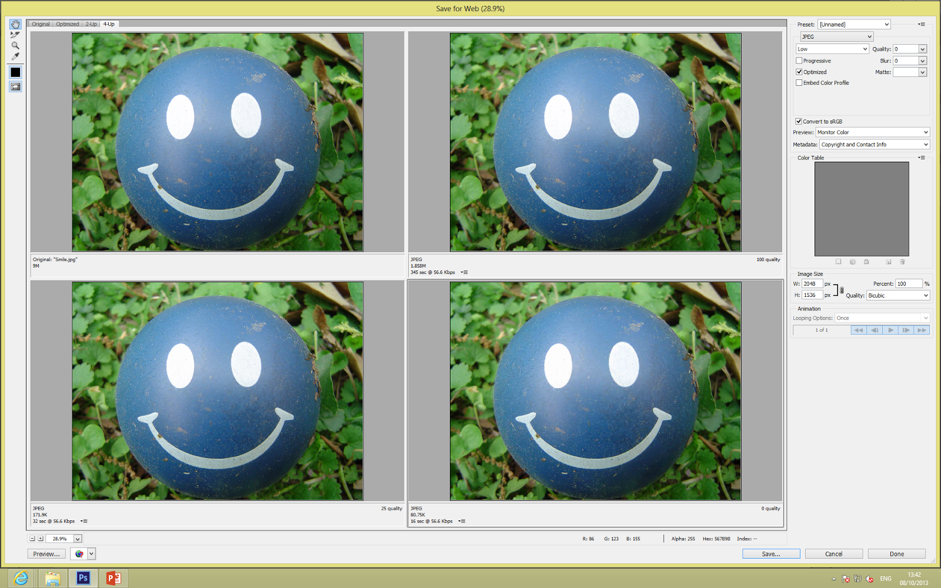941x588 pixels.
Task: Click the Save... button
Action: pyautogui.click(x=771, y=554)
